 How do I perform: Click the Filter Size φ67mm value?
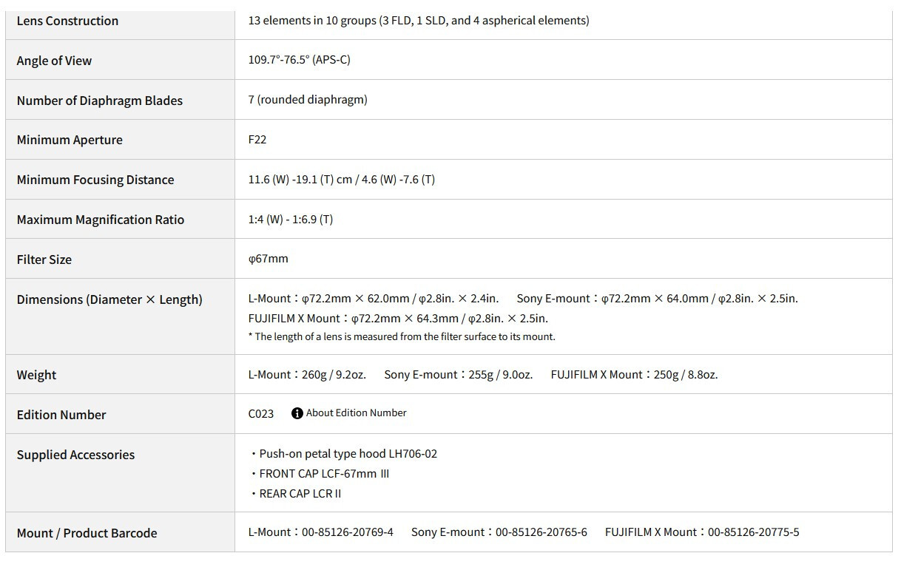(269, 259)
